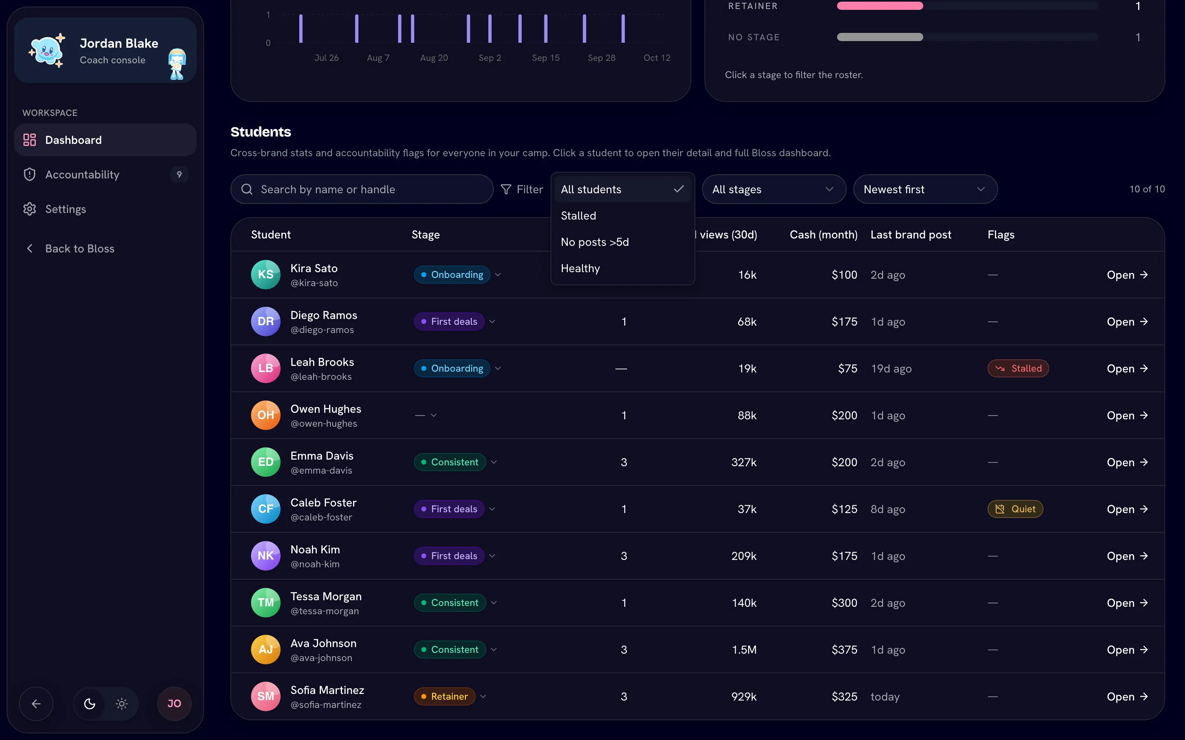The height and width of the screenshot is (740, 1185).
Task: Click the Stalled flag on Leah Brooks
Action: [1018, 368]
